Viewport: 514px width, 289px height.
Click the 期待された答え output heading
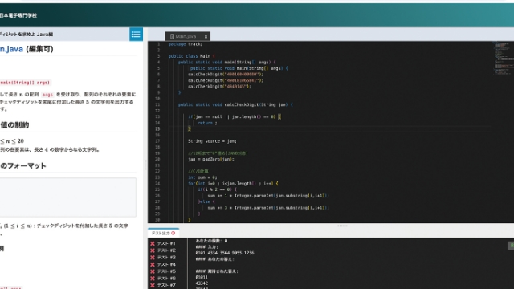pyautogui.click(x=217, y=271)
